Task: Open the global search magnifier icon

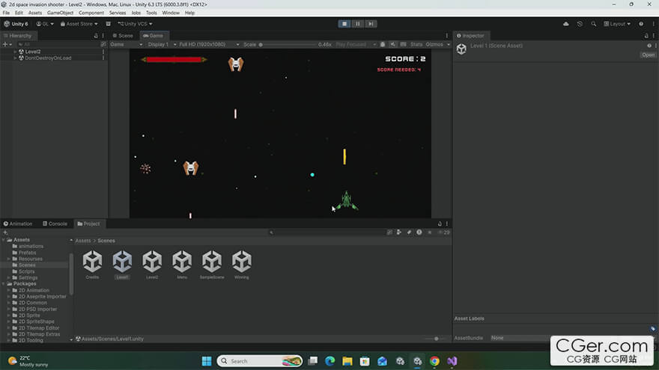Action: point(593,24)
